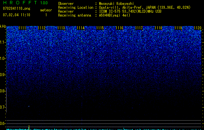204x130 pixels.
Task: Click the vertical gray bar on left axis
Action: [6, 100]
